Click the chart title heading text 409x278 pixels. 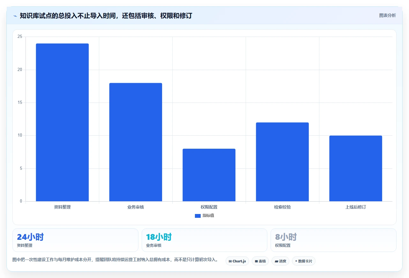pos(106,16)
